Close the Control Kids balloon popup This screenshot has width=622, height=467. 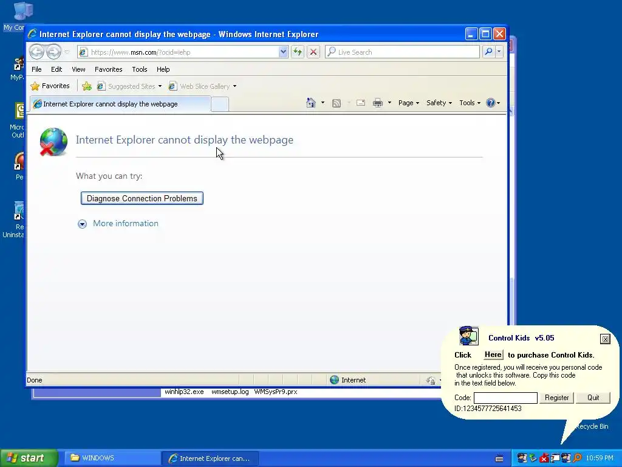605,339
